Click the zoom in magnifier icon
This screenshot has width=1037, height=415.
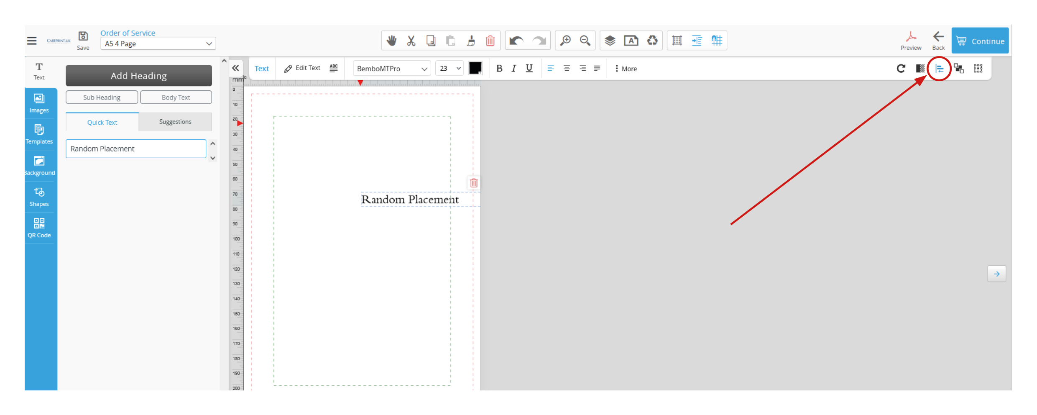tap(565, 41)
